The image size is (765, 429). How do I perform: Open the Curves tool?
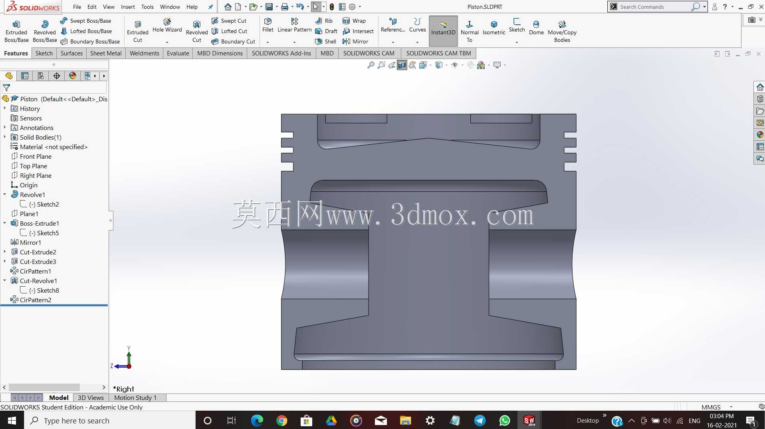pyautogui.click(x=418, y=25)
